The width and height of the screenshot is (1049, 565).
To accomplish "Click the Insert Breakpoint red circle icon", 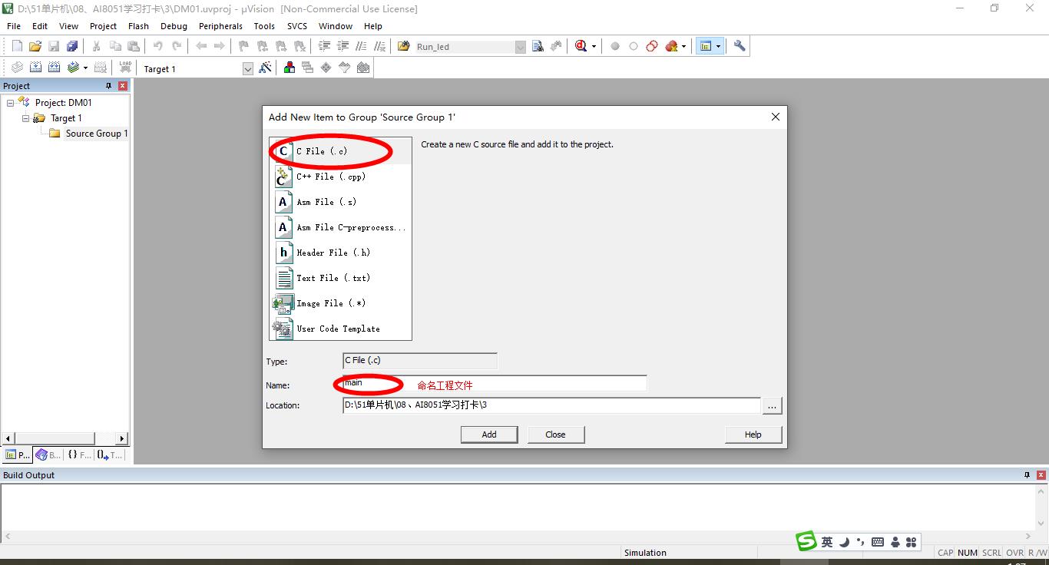I will coord(615,46).
